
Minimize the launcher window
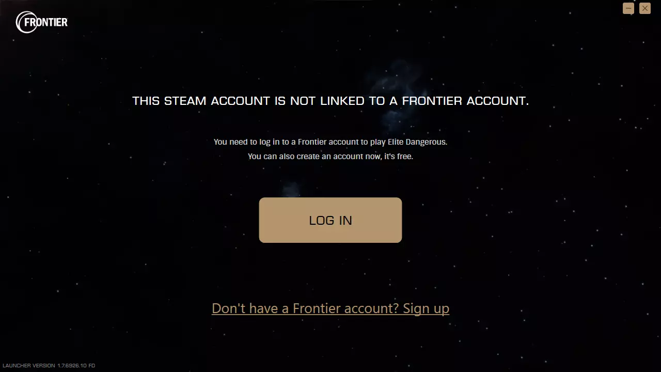pyautogui.click(x=628, y=8)
